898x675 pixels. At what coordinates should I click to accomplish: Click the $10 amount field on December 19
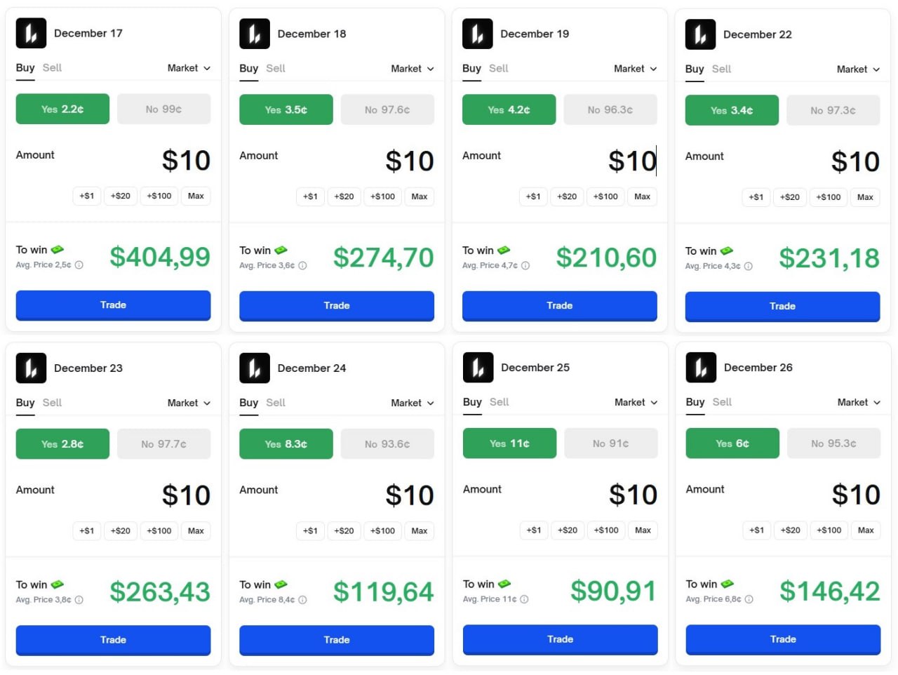pos(631,161)
